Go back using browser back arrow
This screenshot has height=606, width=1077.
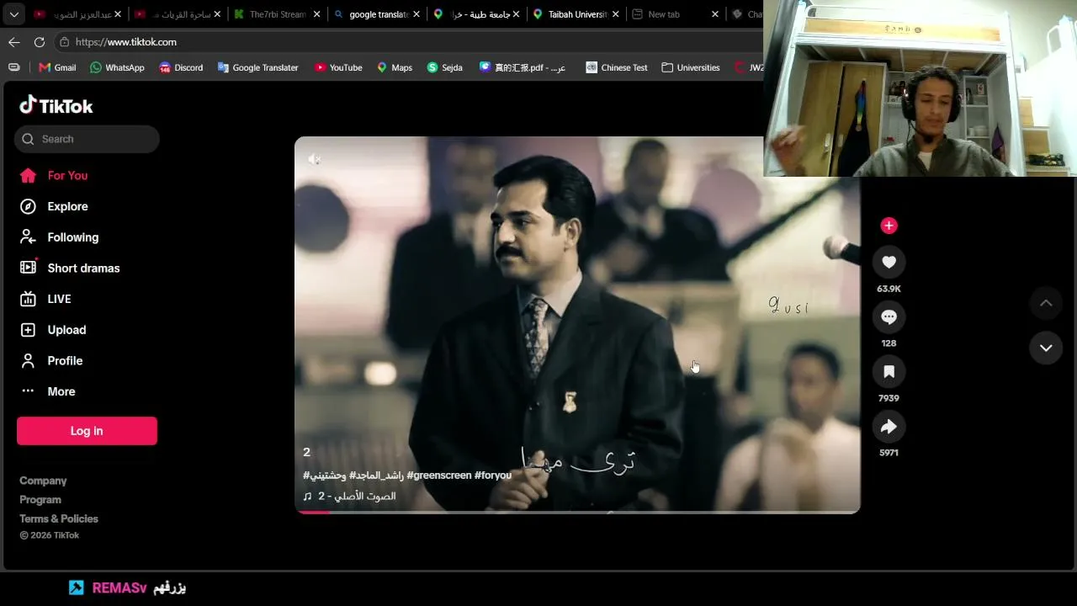pyautogui.click(x=14, y=42)
